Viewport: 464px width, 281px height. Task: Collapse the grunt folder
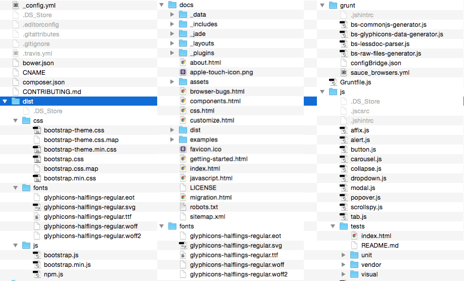(322, 6)
